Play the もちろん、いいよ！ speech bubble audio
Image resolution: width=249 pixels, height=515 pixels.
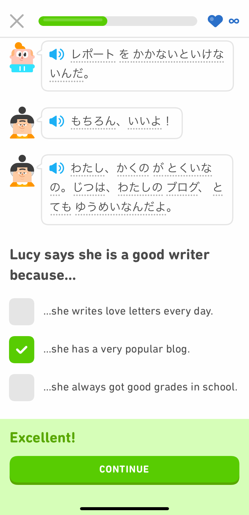[57, 121]
